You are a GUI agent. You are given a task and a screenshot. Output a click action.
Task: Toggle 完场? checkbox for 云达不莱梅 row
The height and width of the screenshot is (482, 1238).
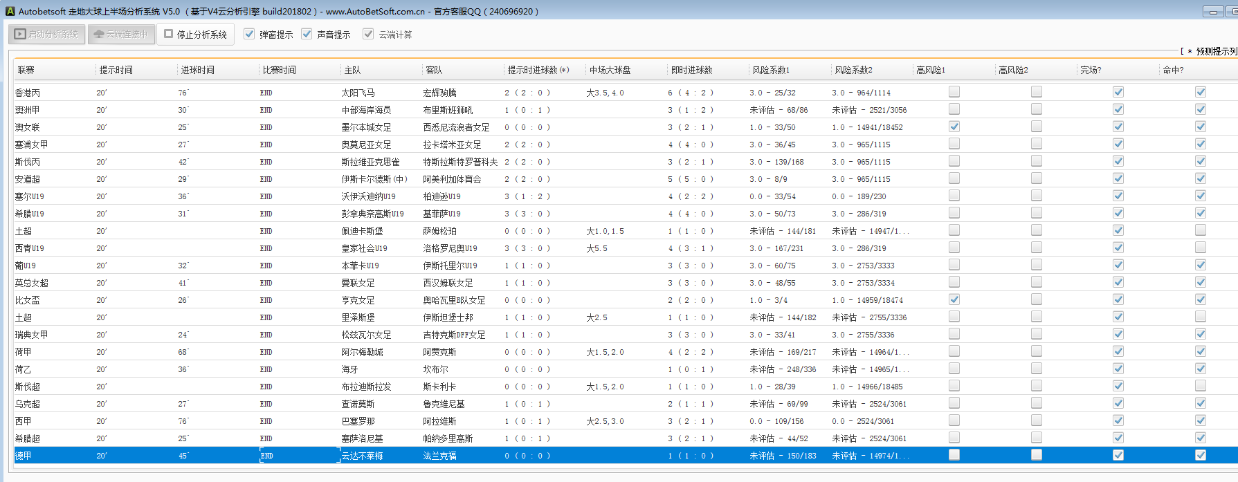[1118, 455]
